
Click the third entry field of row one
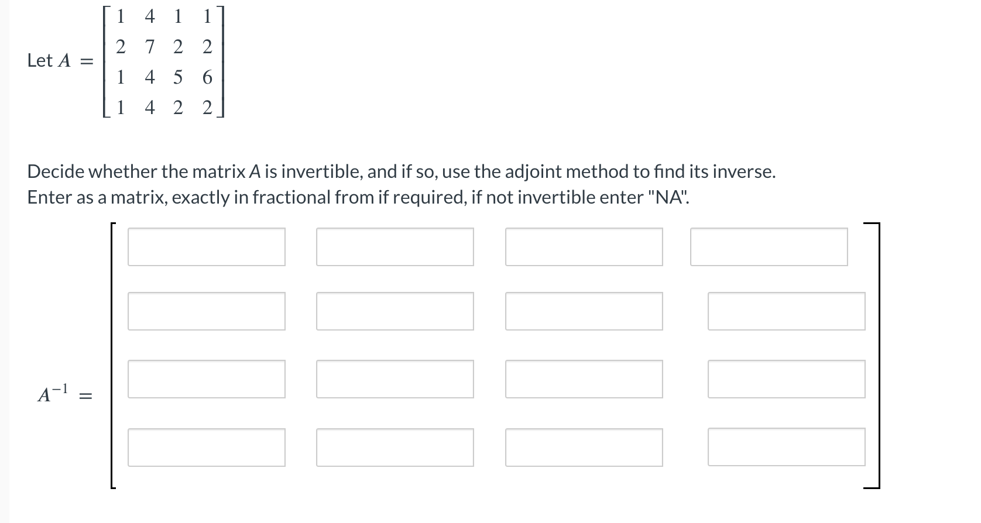click(x=584, y=247)
